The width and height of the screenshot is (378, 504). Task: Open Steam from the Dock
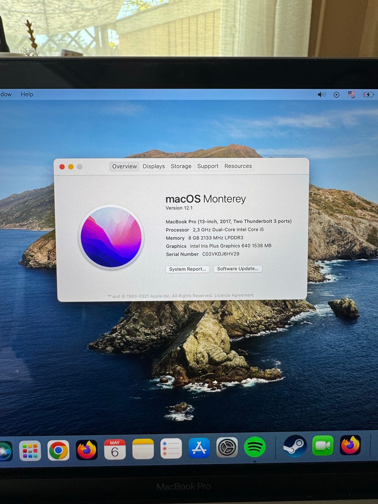click(x=295, y=446)
